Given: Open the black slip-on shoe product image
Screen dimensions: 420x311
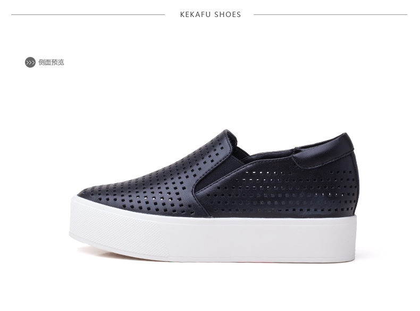Looking at the screenshot, I should point(214,196).
